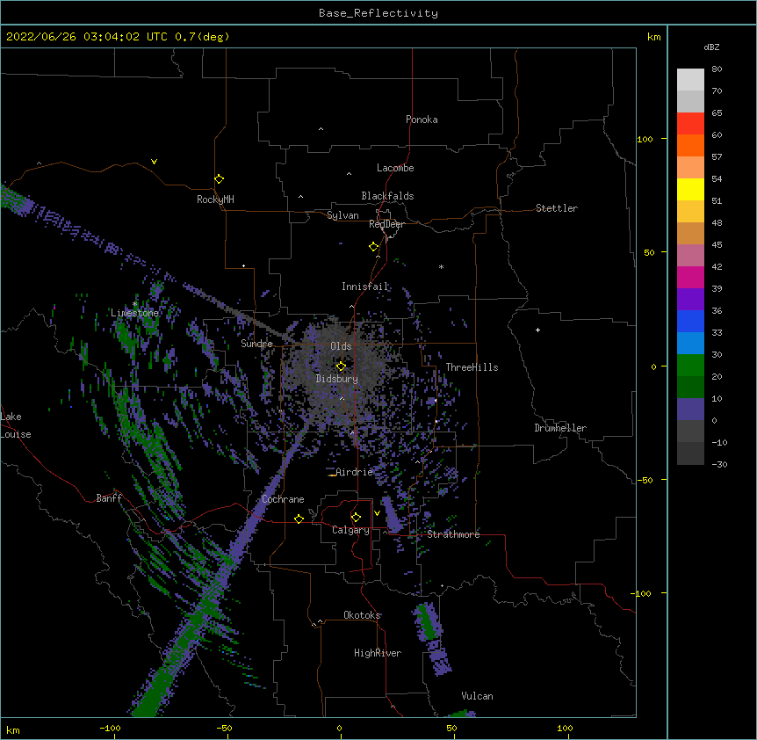Click the Airdrie label
Viewport: 757px width, 740px height.
click(355, 472)
